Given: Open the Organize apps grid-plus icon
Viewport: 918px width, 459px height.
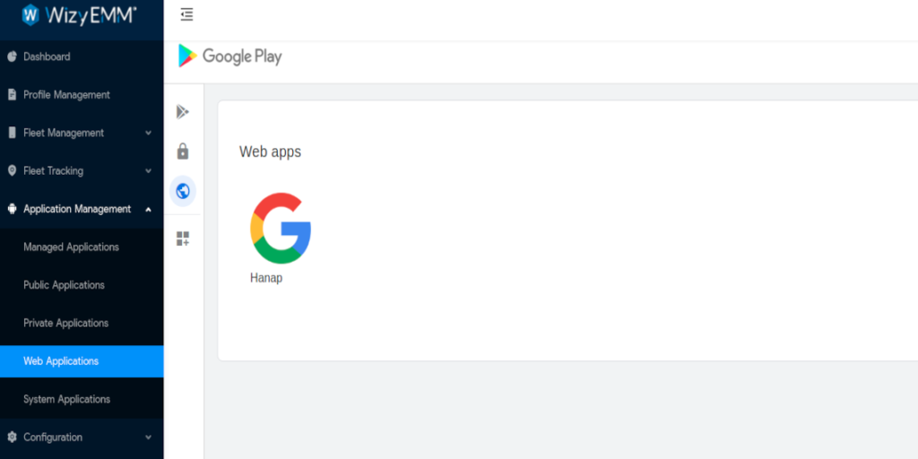Looking at the screenshot, I should pos(183,238).
